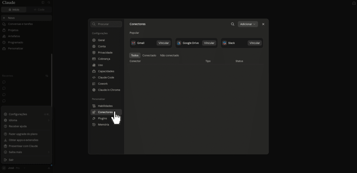Expand the Saiba mais submenu
The width and height of the screenshot is (357, 173).
[x=26, y=152]
